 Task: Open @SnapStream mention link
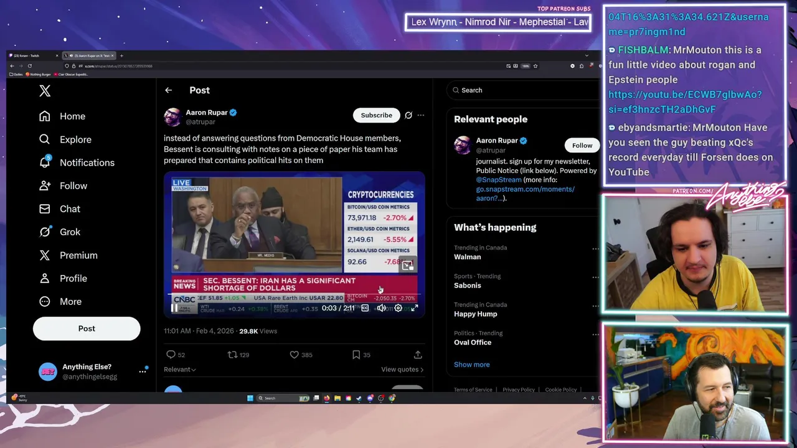point(499,180)
